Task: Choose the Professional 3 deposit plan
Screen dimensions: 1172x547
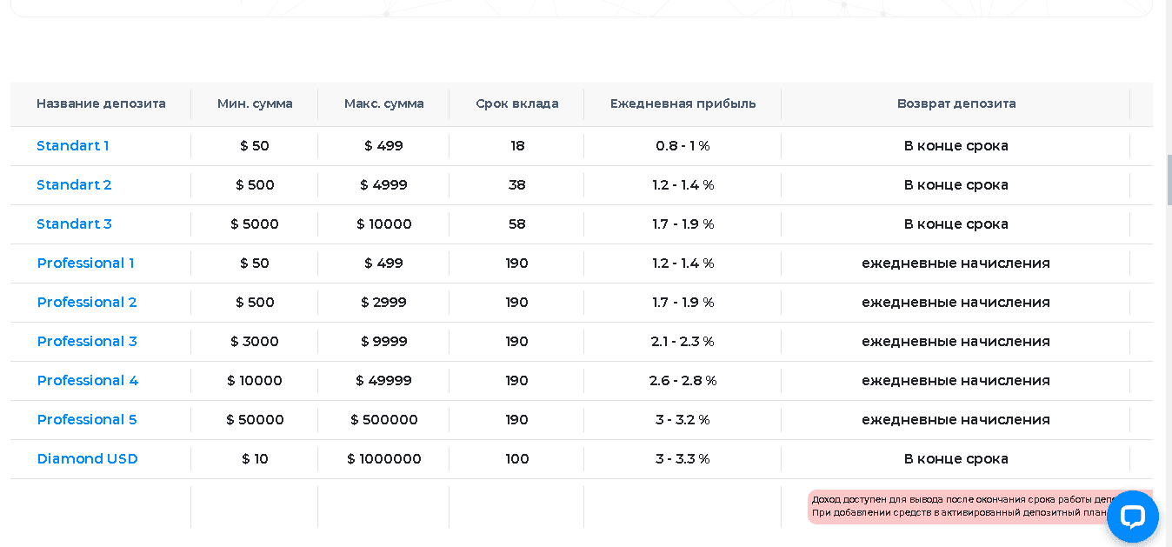Action: [87, 342]
